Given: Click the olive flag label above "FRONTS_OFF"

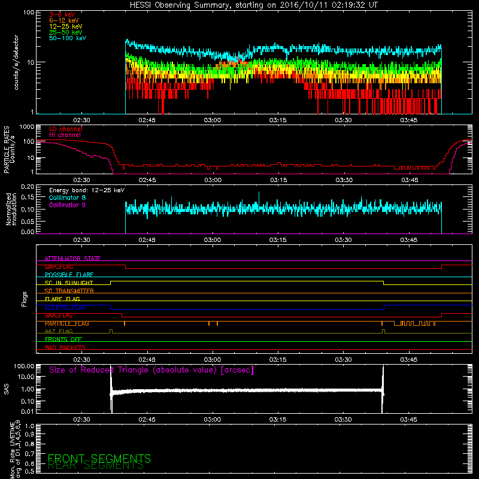Looking at the screenshot, I should (59, 332).
